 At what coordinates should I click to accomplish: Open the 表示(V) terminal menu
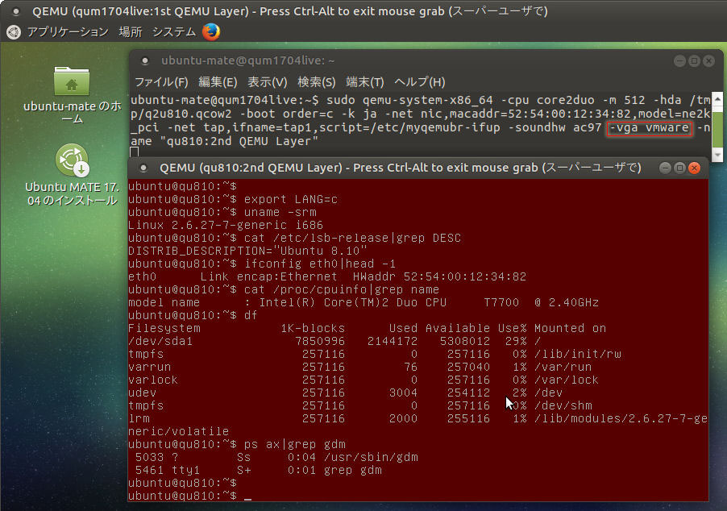pyautogui.click(x=267, y=82)
